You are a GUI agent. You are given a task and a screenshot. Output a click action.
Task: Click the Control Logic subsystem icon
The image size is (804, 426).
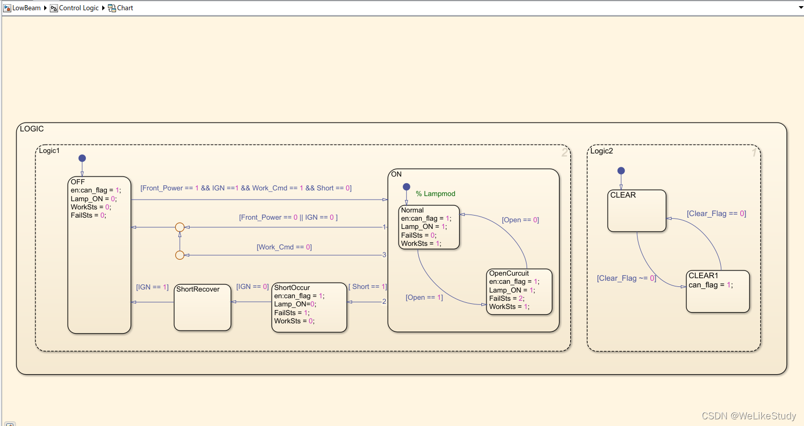[x=53, y=8]
